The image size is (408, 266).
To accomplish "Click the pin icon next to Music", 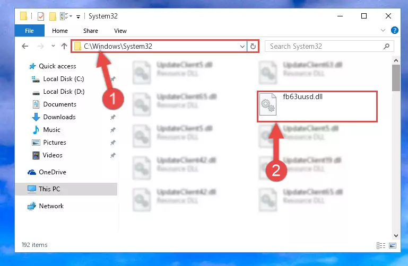I will click(112, 130).
